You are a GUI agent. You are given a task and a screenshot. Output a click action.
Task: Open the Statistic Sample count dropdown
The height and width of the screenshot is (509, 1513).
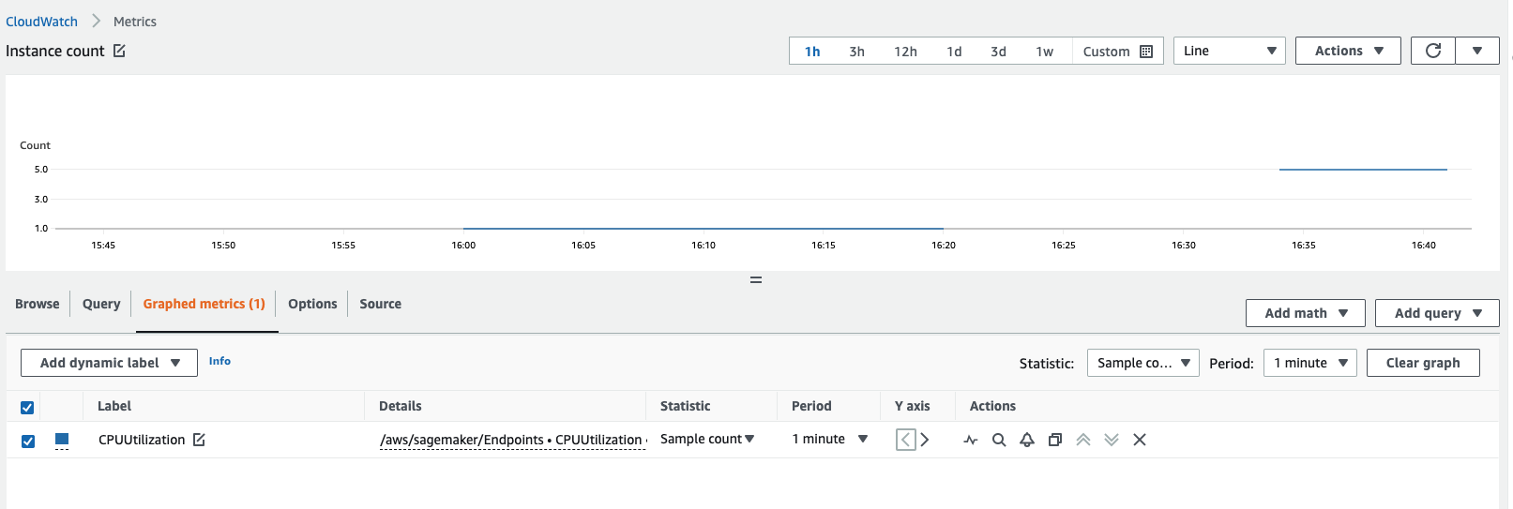coord(1142,363)
